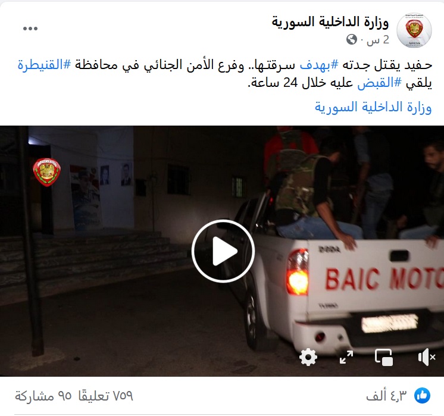Open the #بهدف hashtag

point(319,65)
